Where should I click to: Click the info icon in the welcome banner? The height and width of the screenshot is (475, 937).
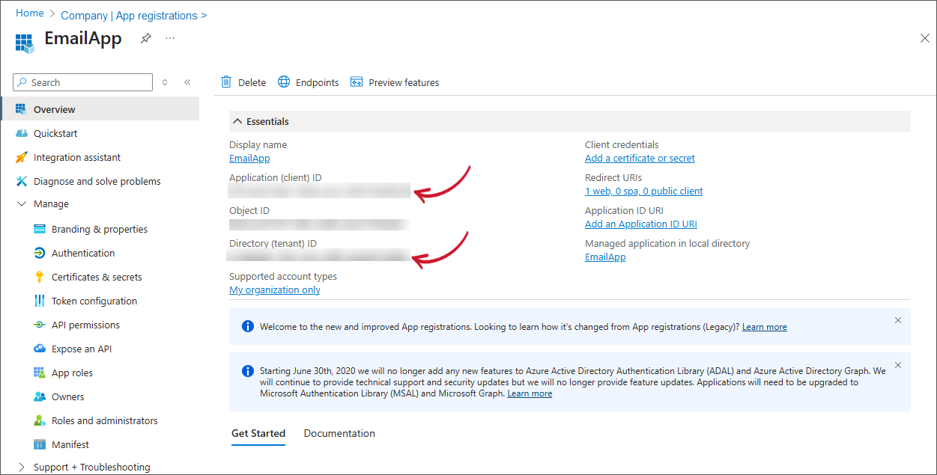(248, 326)
